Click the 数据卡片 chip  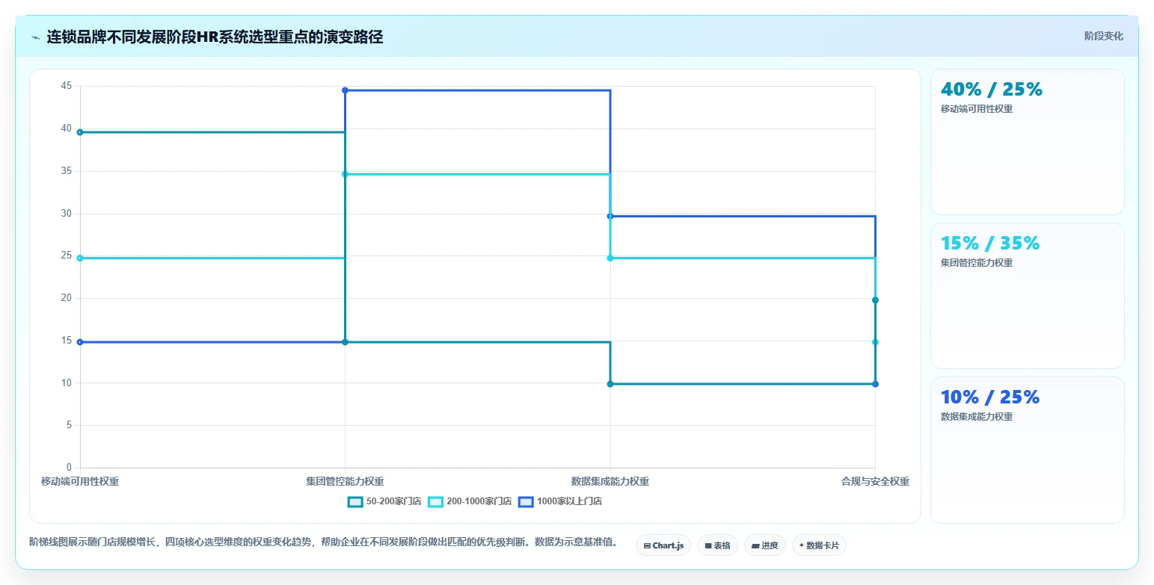819,545
